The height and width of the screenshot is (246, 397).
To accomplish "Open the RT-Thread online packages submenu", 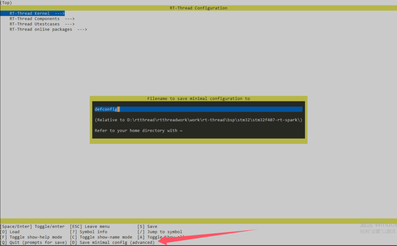I will click(x=48, y=29).
